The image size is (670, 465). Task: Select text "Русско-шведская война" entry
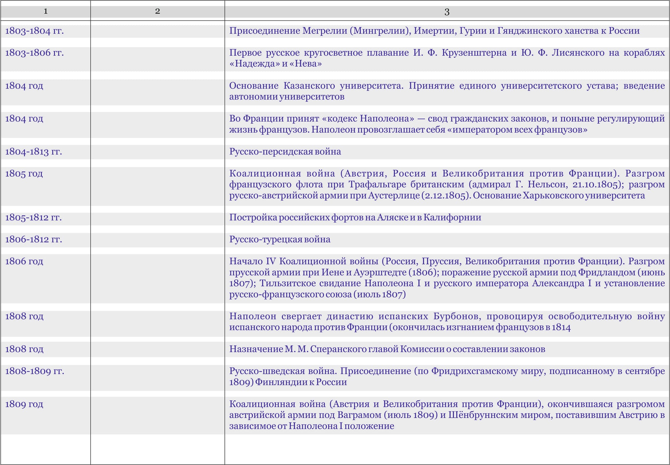[447, 376]
